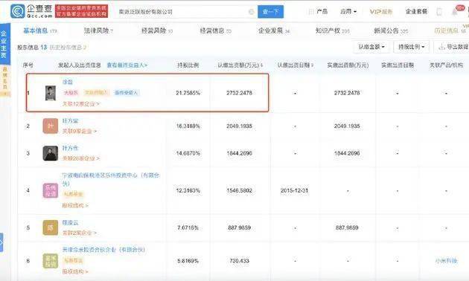
Task: Show 历史股东信息 2 list
Action: pyautogui.click(x=68, y=47)
